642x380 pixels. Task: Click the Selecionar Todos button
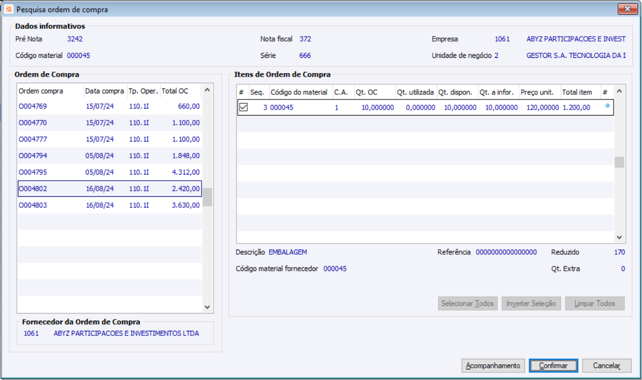[467, 303]
